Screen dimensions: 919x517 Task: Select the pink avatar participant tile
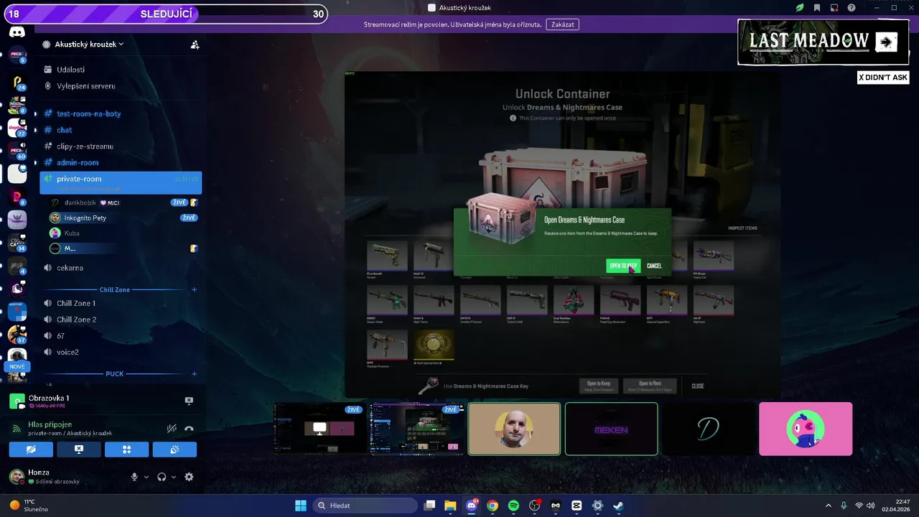(806, 429)
